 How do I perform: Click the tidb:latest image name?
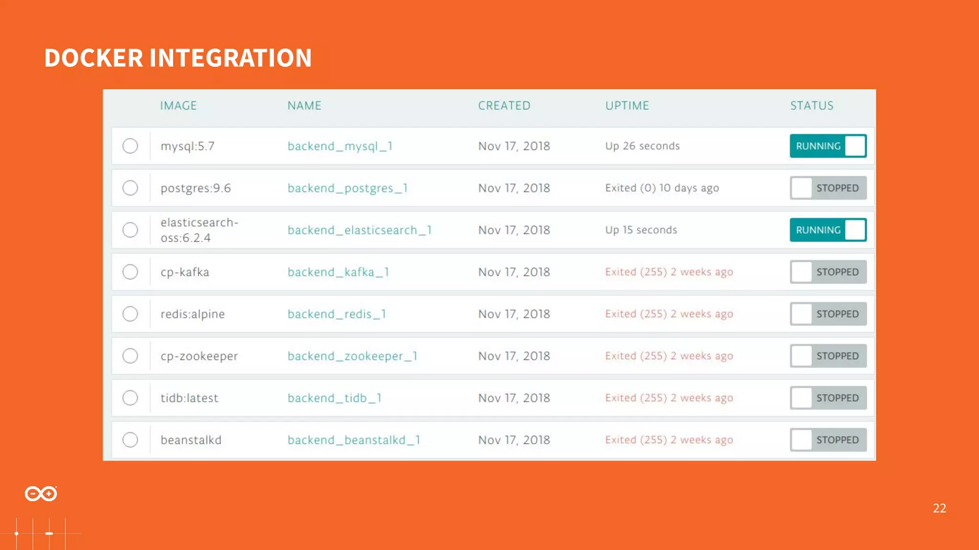pyautogui.click(x=189, y=398)
